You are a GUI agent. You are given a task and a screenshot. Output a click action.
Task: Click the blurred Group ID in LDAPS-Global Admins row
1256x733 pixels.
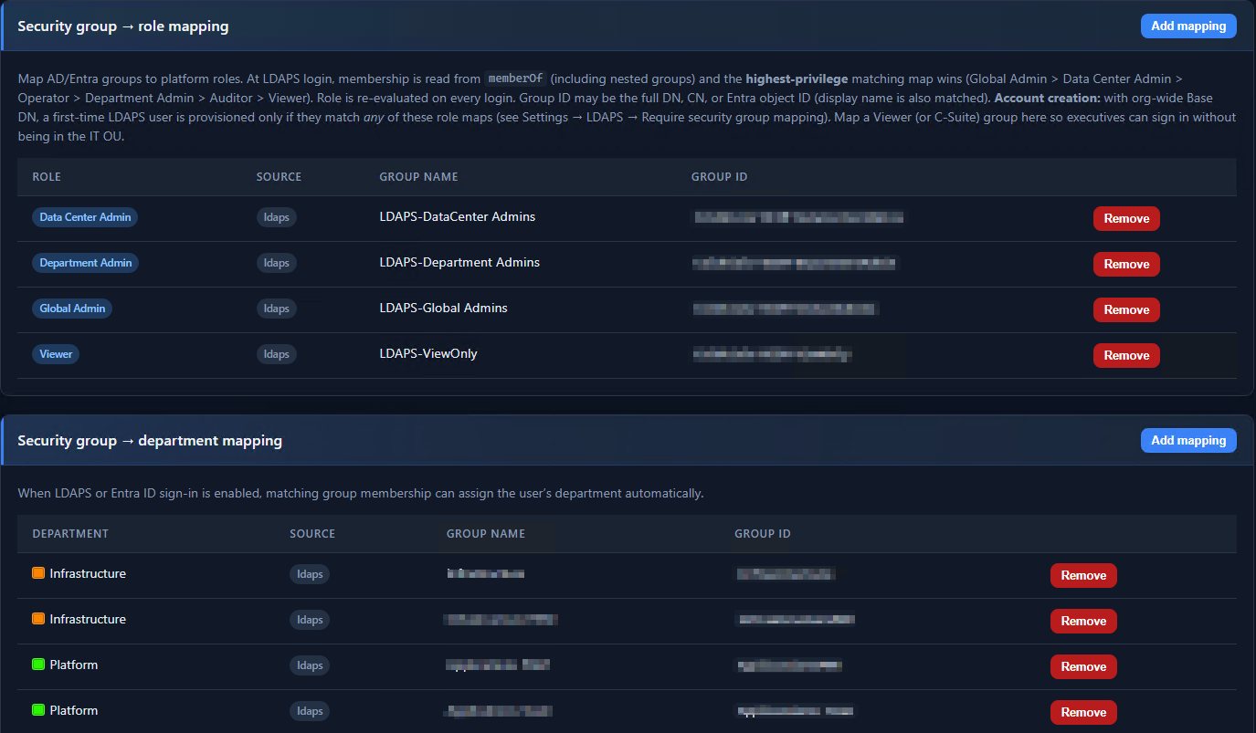pos(786,309)
